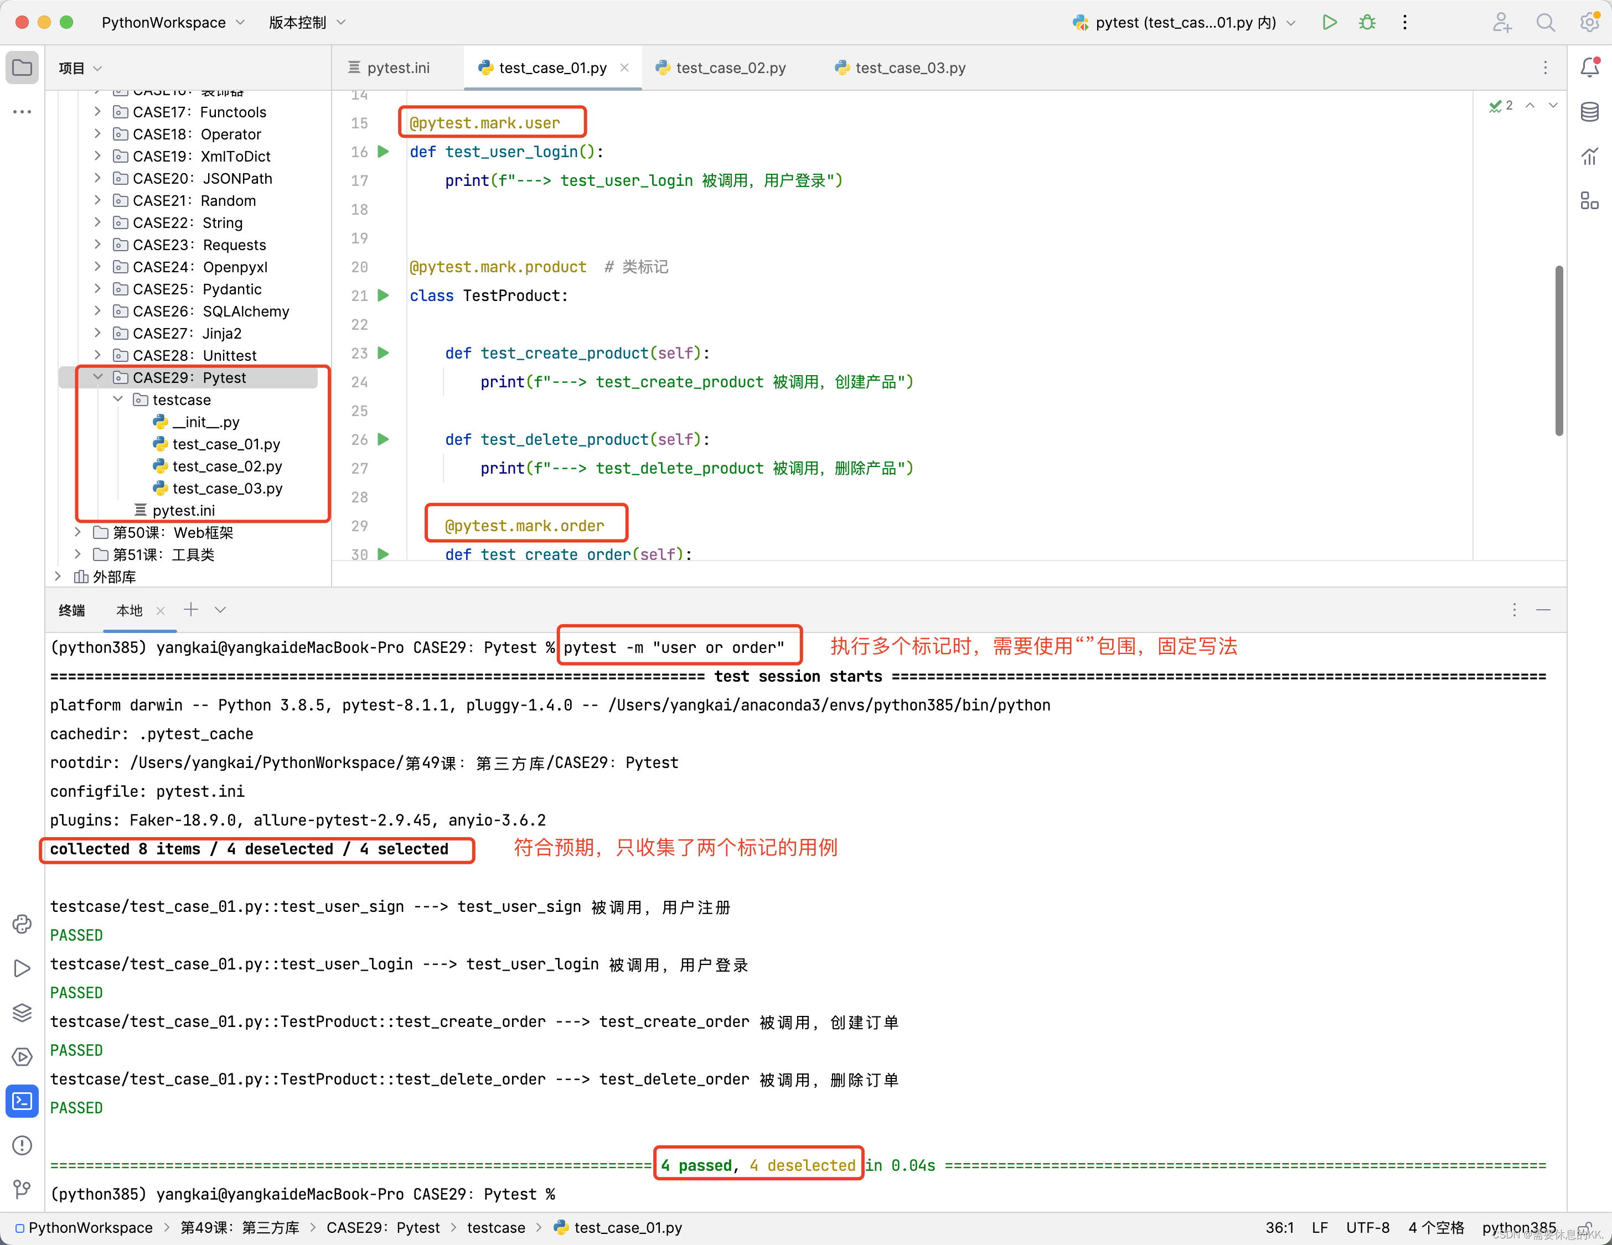Click 第49课: 第三方库 breadcrumb
The image size is (1612, 1245).
[x=240, y=1228]
